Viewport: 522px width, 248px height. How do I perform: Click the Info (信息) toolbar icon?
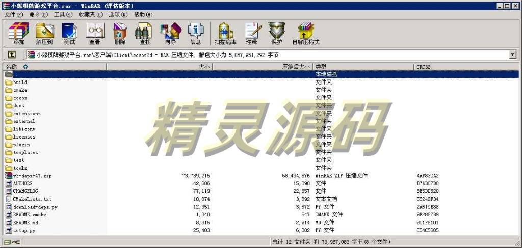pos(195,34)
